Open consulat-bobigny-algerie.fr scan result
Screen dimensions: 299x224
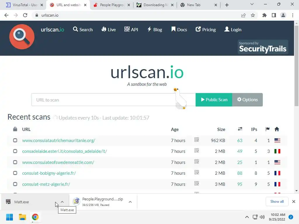49,173
